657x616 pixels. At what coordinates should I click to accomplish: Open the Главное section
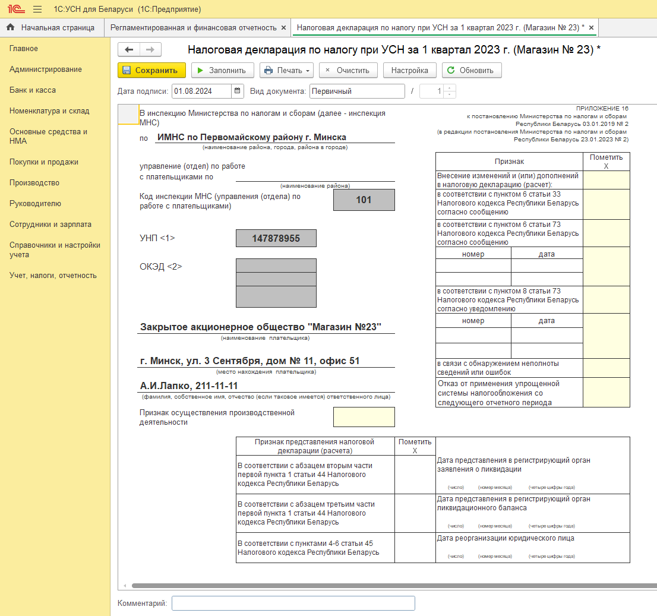pyautogui.click(x=24, y=49)
